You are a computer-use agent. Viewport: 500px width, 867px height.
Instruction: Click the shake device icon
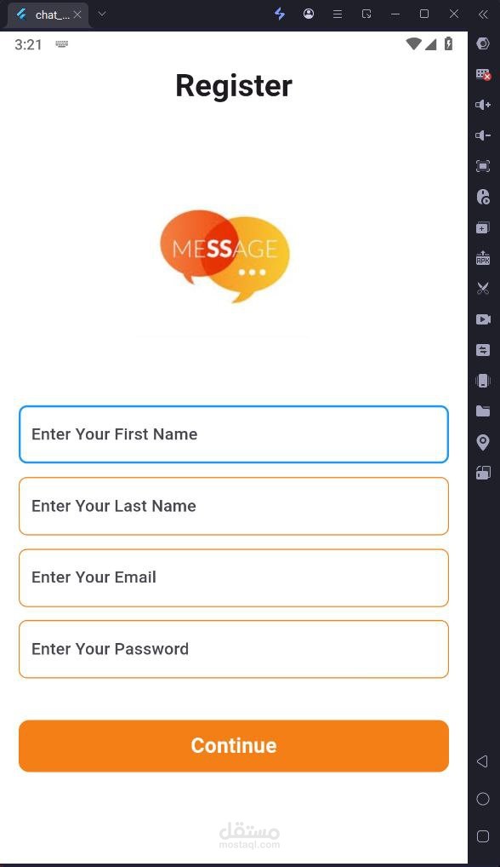pos(483,381)
